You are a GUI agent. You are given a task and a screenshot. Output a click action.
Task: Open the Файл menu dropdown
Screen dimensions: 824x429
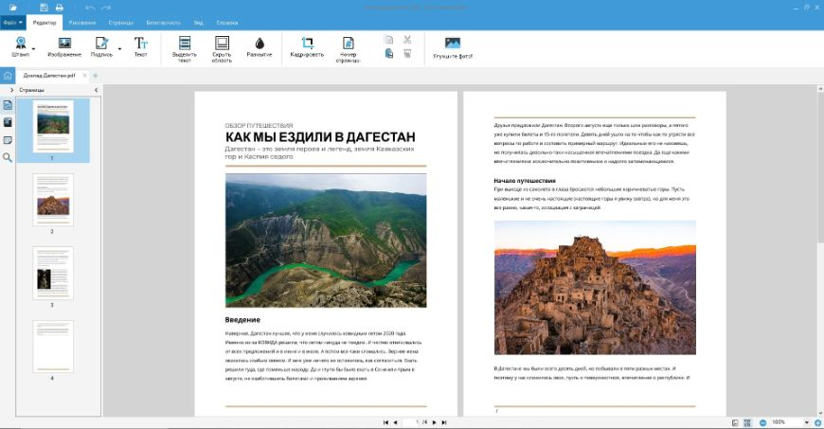coord(12,23)
